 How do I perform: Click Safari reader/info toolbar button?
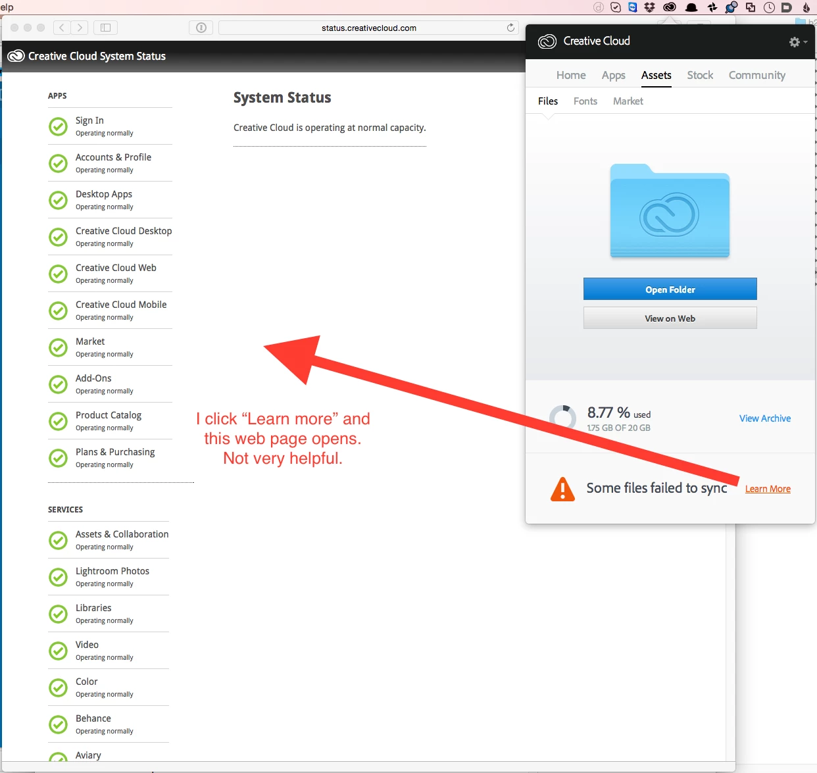201,28
